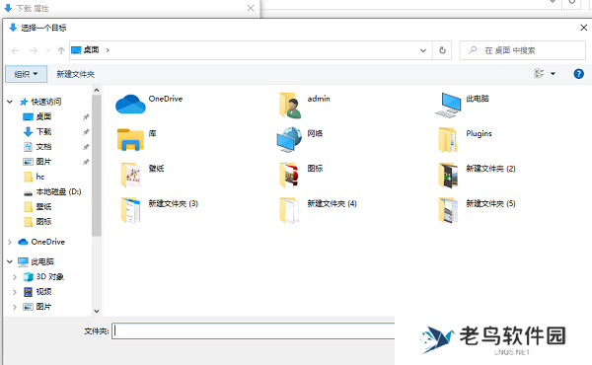This screenshot has width=592, height=365.
Task: Select the 图标 folder in file list
Action: [301, 175]
